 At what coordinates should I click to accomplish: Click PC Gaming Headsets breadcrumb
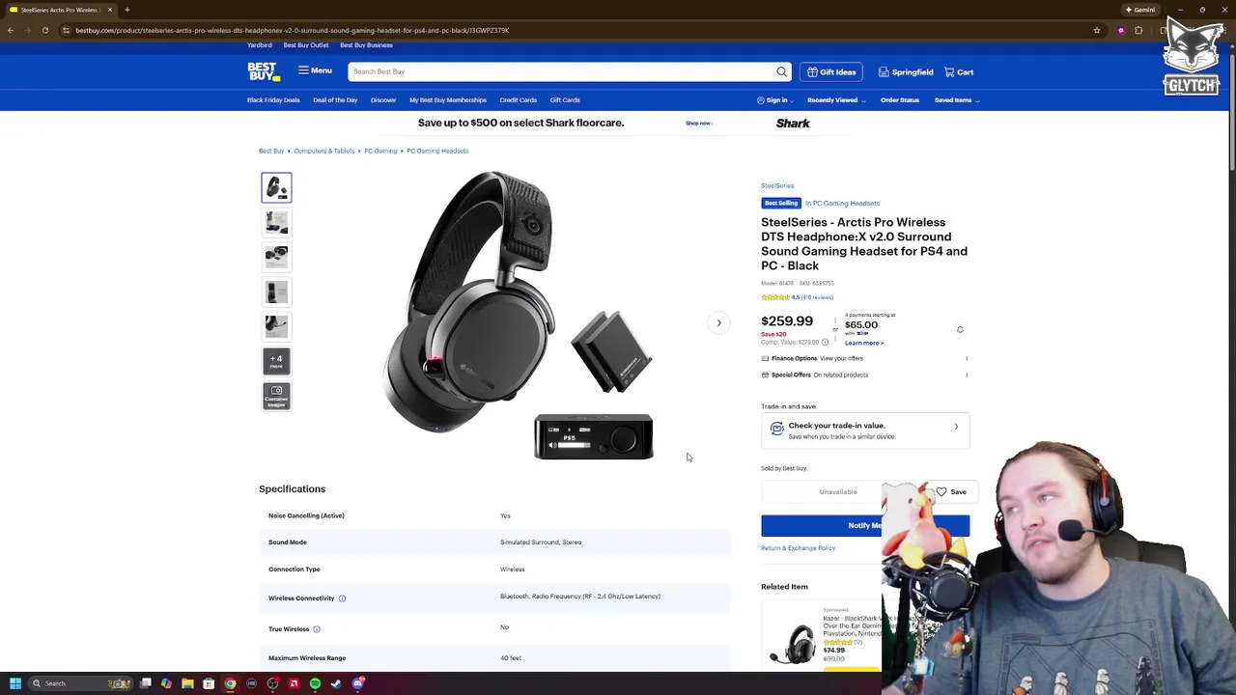tap(437, 151)
